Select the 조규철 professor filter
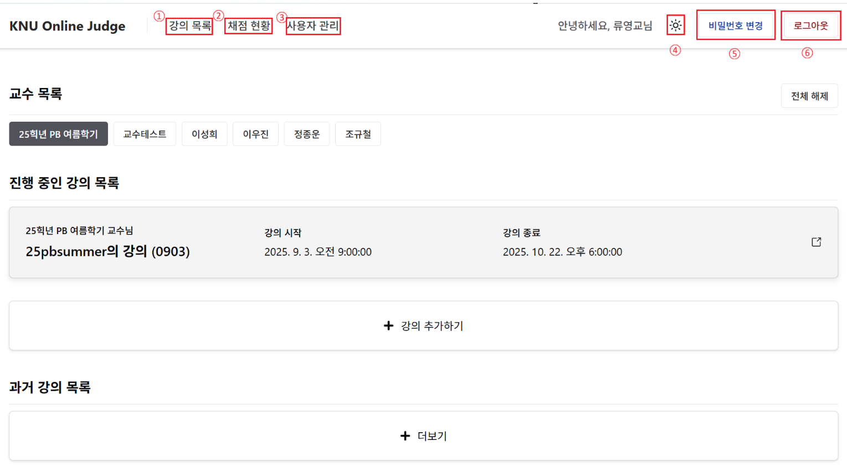The image size is (847, 472). coord(358,134)
